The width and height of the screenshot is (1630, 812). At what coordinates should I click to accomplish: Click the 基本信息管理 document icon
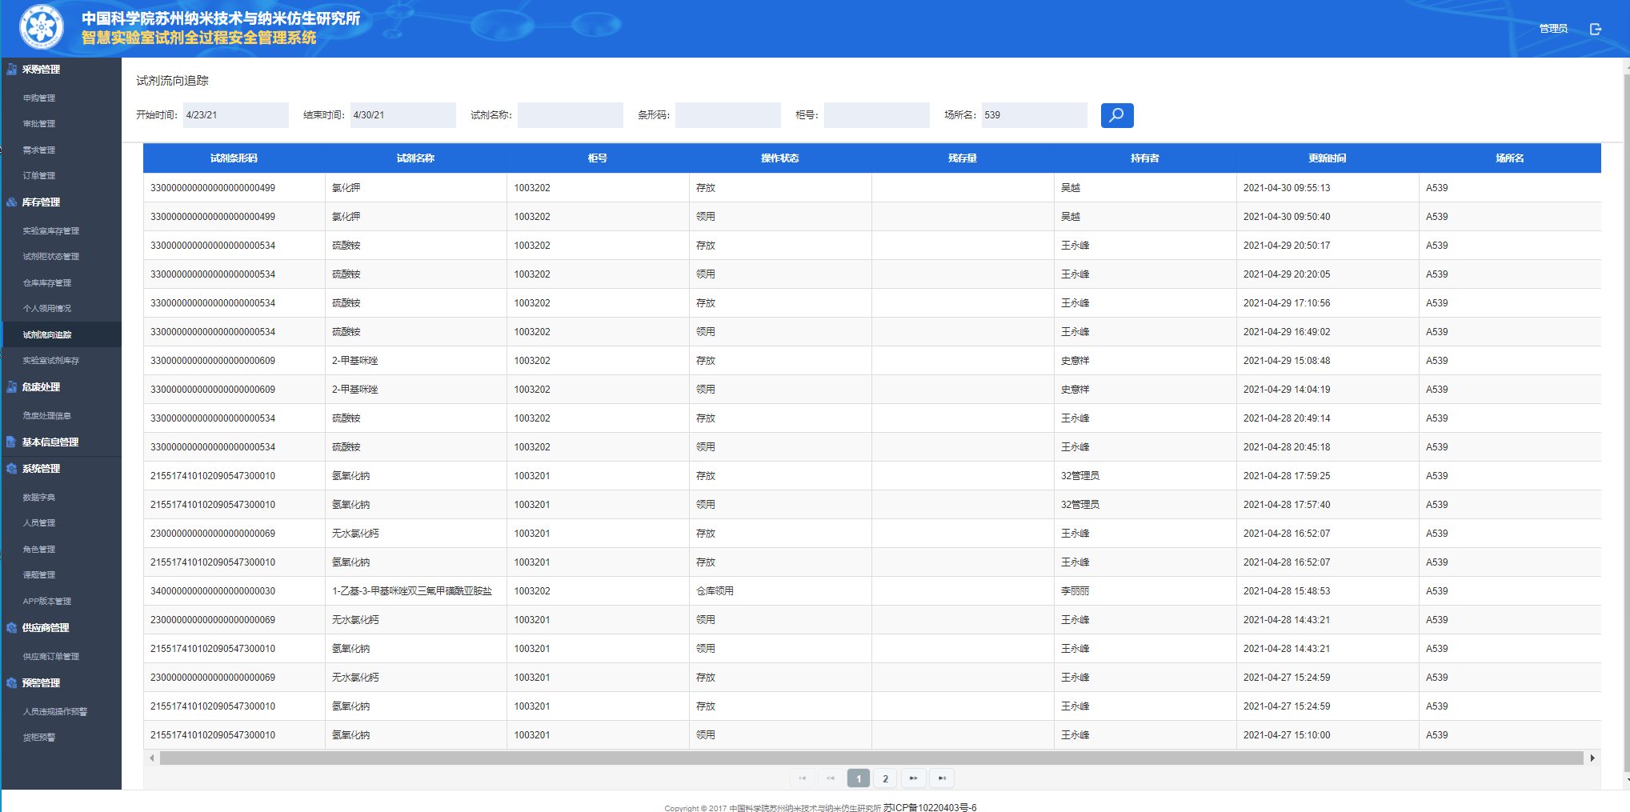[x=11, y=442]
